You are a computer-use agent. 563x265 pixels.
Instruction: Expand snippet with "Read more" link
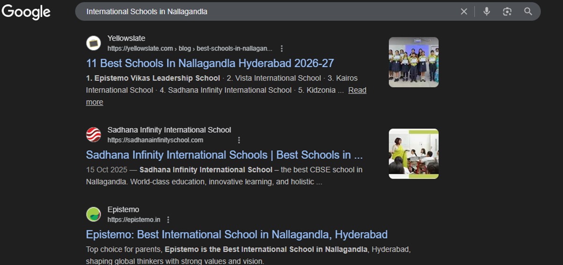357,90
